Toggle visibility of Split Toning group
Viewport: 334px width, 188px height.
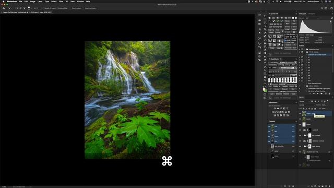(300, 146)
